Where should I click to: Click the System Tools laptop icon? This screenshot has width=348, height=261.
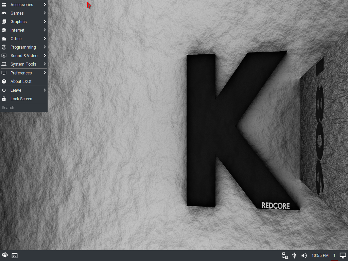[x=4, y=64]
